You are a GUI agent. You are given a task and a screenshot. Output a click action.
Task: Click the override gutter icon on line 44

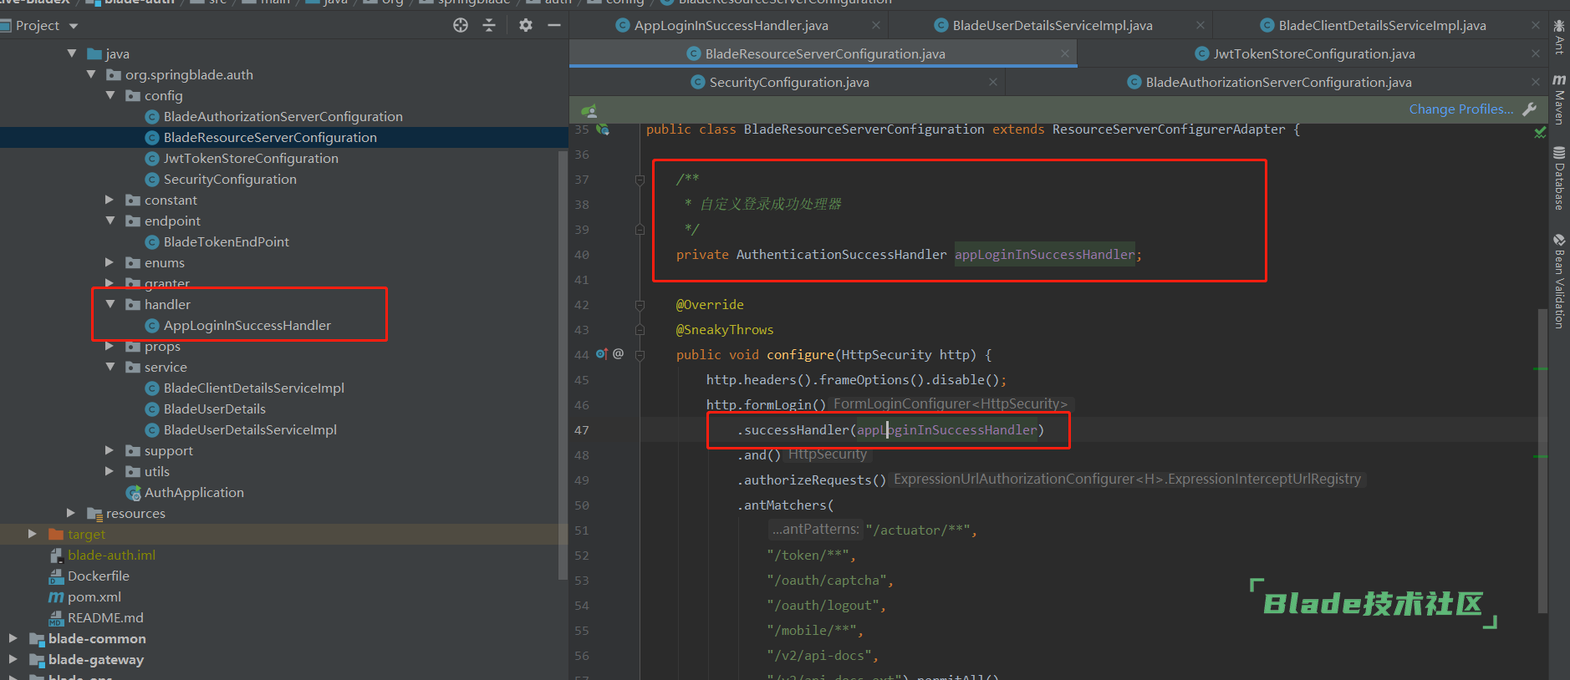point(602,354)
